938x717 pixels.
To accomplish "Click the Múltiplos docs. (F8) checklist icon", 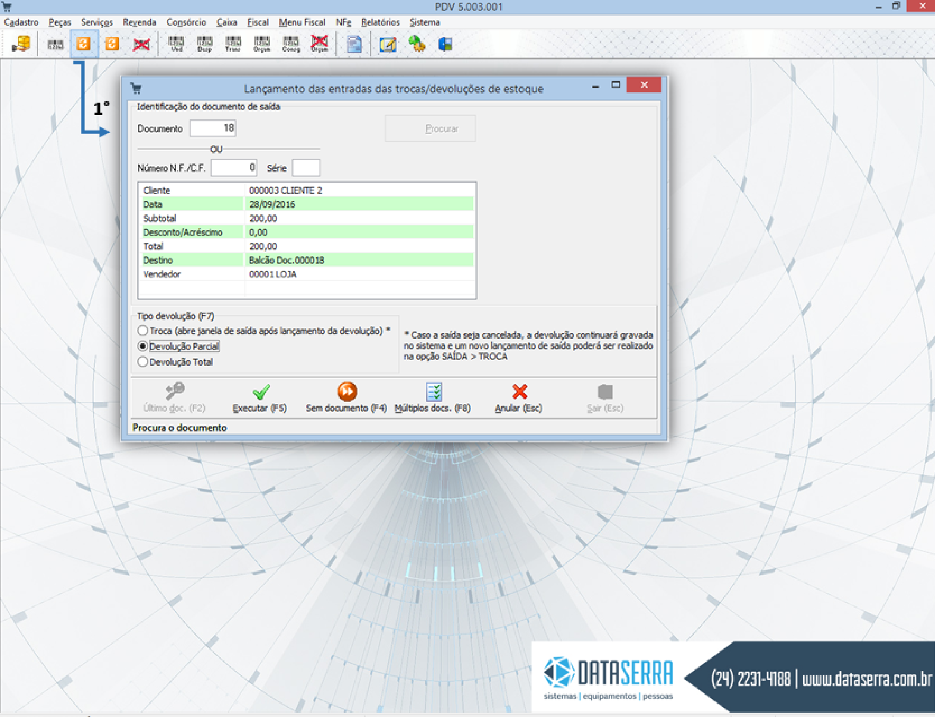I will 434,392.
